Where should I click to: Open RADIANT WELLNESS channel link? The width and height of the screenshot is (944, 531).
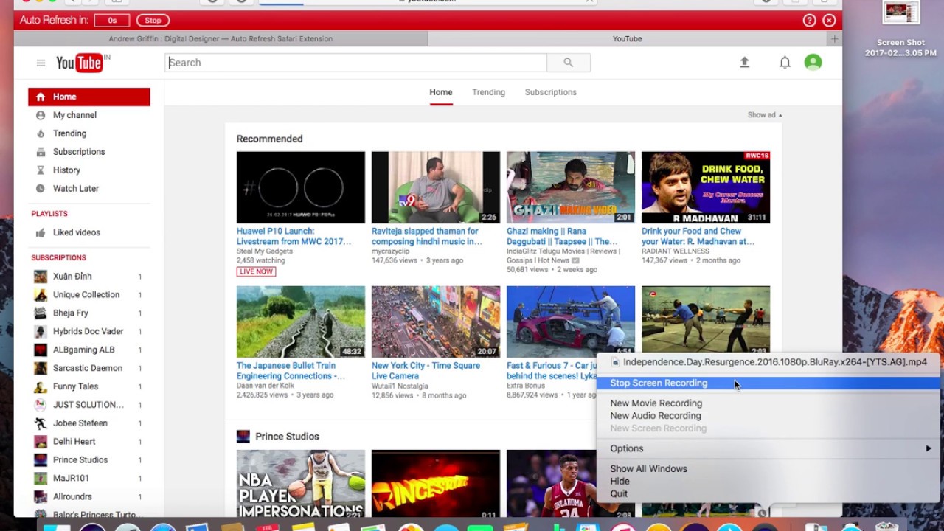676,251
